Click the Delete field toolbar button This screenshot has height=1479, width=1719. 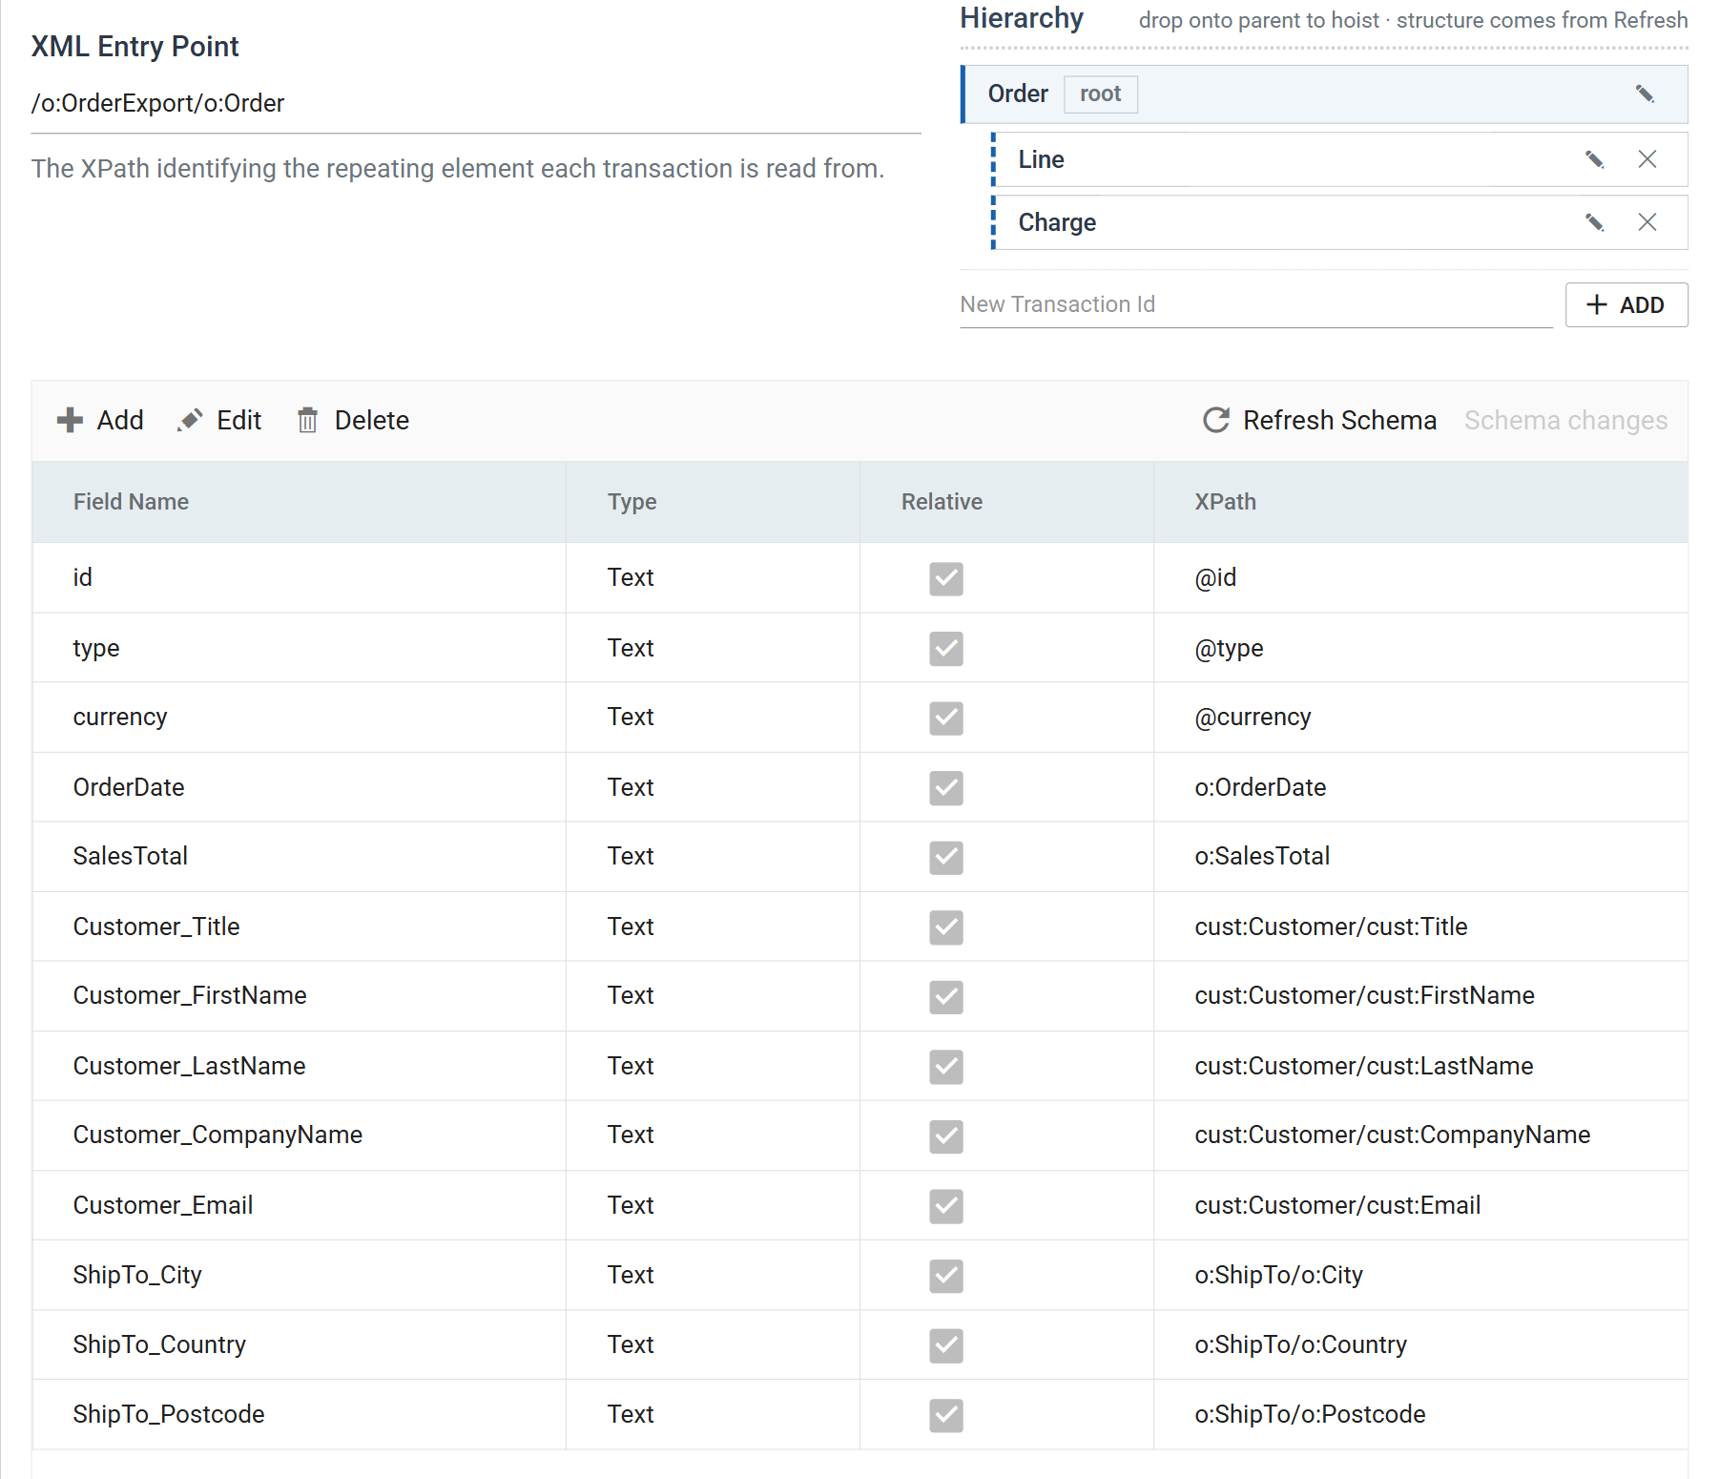pos(352,421)
